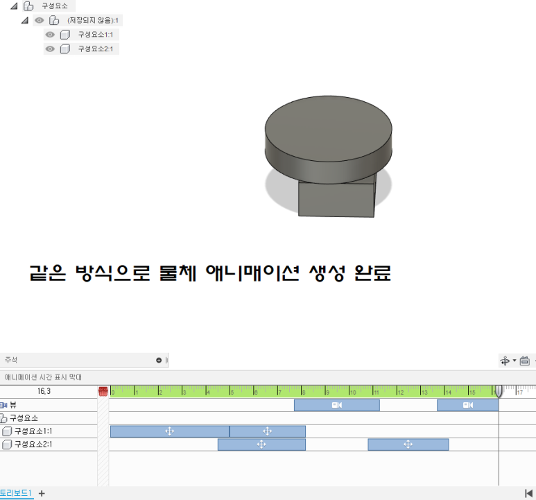Select first move action of 구성요소2:1

coord(261,445)
